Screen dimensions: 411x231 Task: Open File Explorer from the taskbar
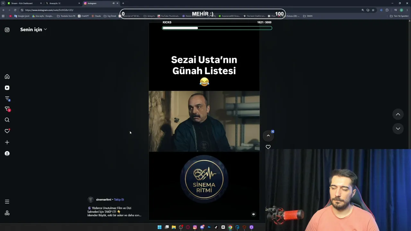click(174, 227)
